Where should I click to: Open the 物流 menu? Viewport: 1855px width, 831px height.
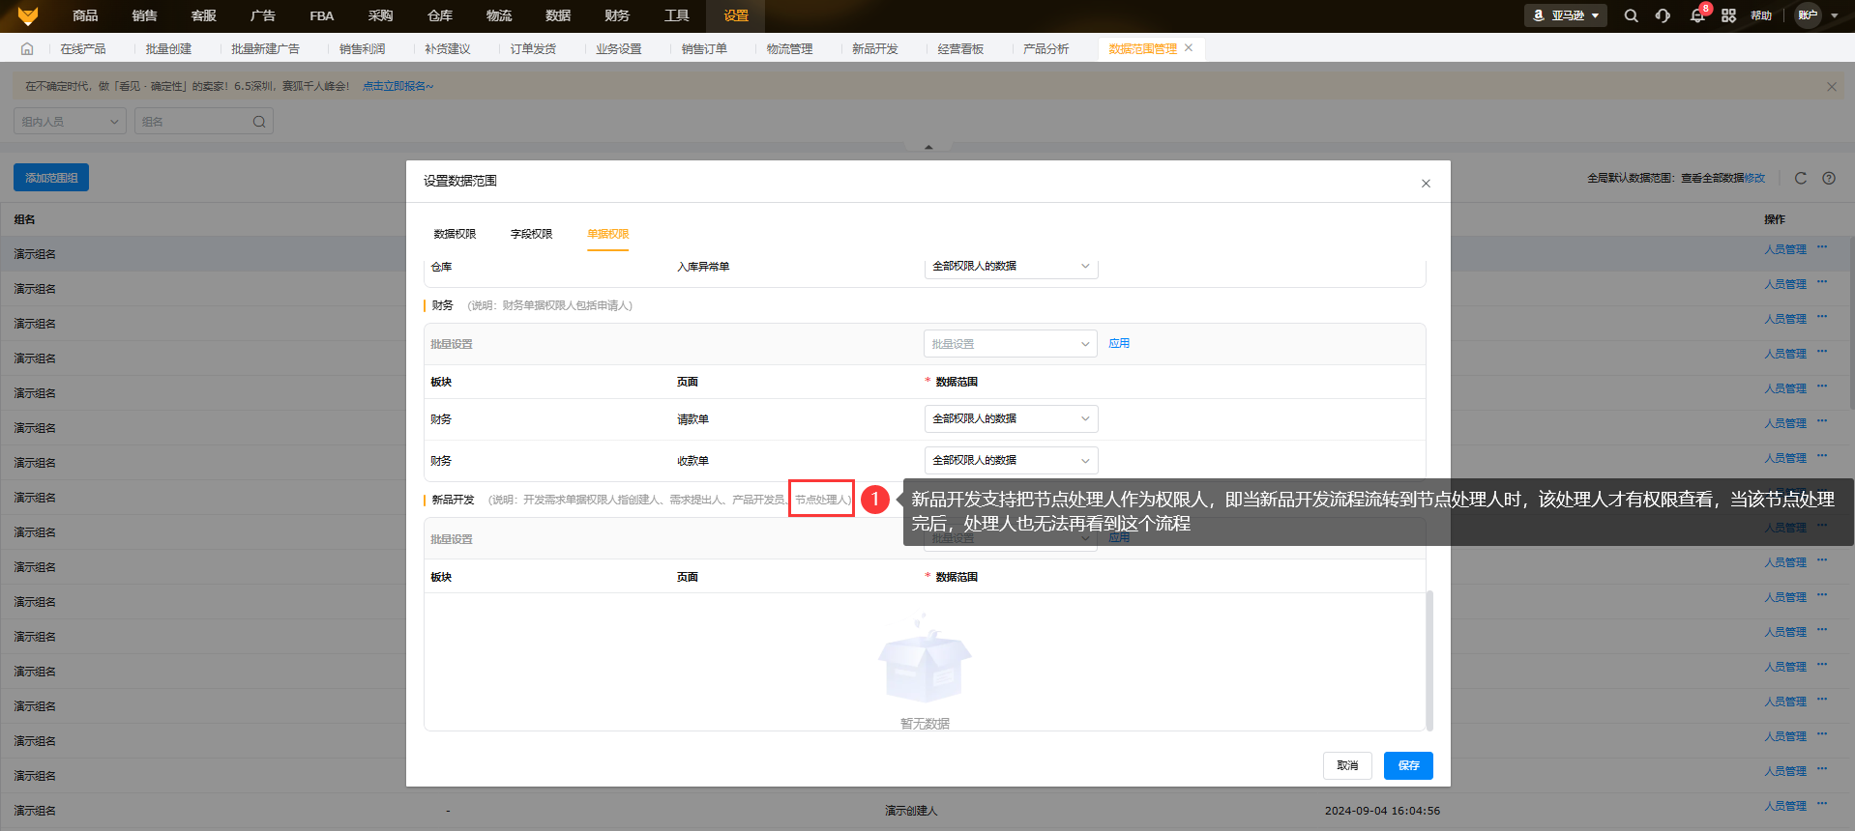point(499,15)
